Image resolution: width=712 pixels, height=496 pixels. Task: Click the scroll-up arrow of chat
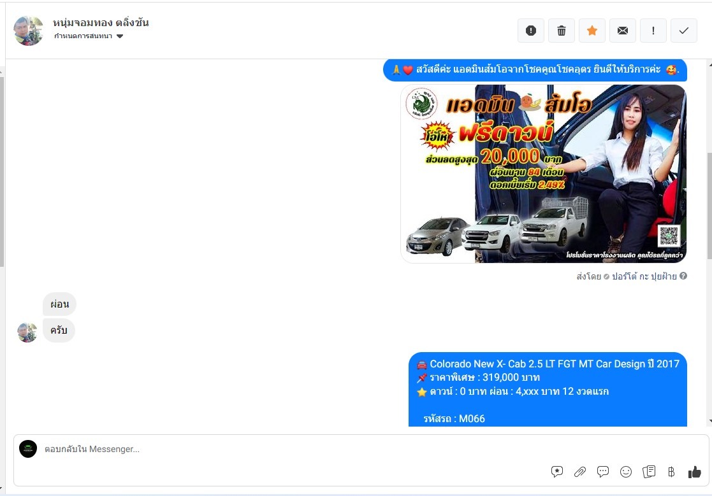click(x=709, y=65)
